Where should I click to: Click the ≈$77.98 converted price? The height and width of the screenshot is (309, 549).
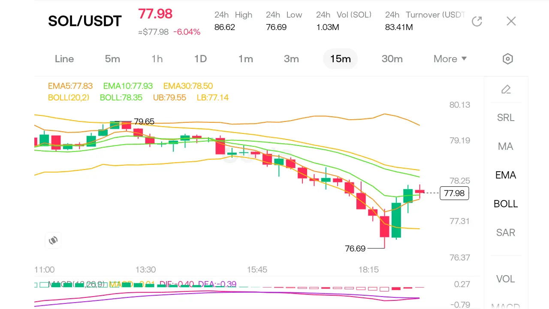pyautogui.click(x=154, y=32)
